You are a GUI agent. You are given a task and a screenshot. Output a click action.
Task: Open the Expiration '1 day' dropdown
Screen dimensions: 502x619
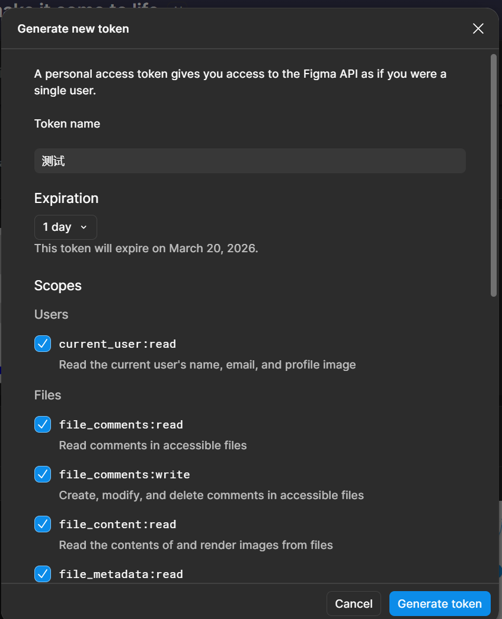pyautogui.click(x=65, y=227)
